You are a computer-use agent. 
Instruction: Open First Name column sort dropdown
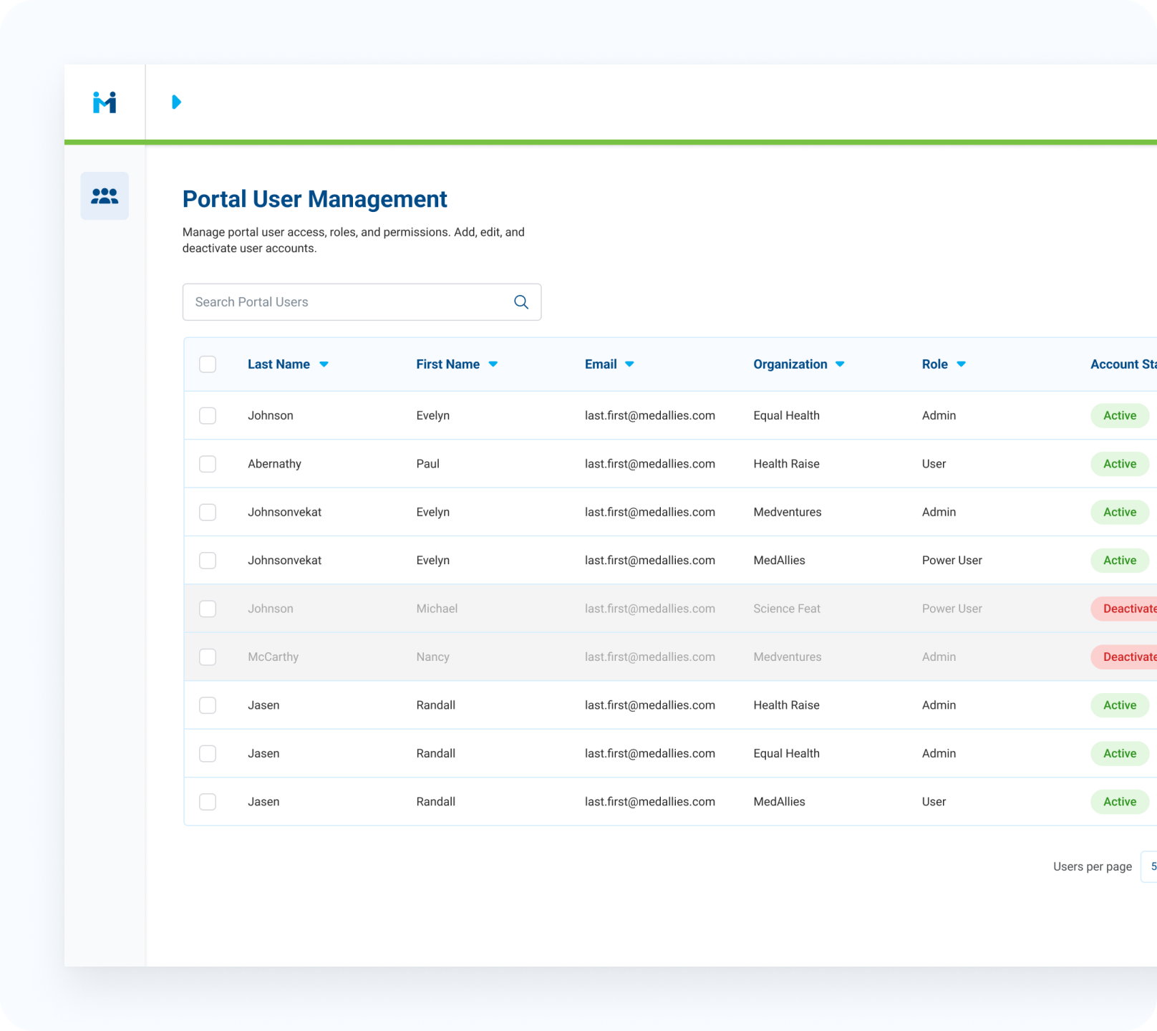(493, 364)
